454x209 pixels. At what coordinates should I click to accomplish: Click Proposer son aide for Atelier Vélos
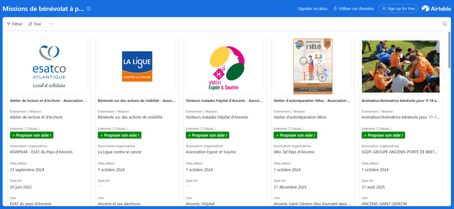click(295, 135)
